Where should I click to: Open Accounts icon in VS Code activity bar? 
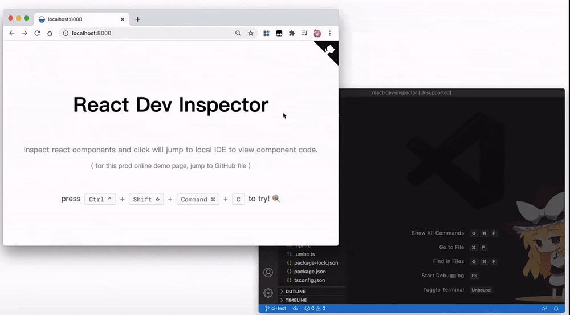[x=268, y=272]
